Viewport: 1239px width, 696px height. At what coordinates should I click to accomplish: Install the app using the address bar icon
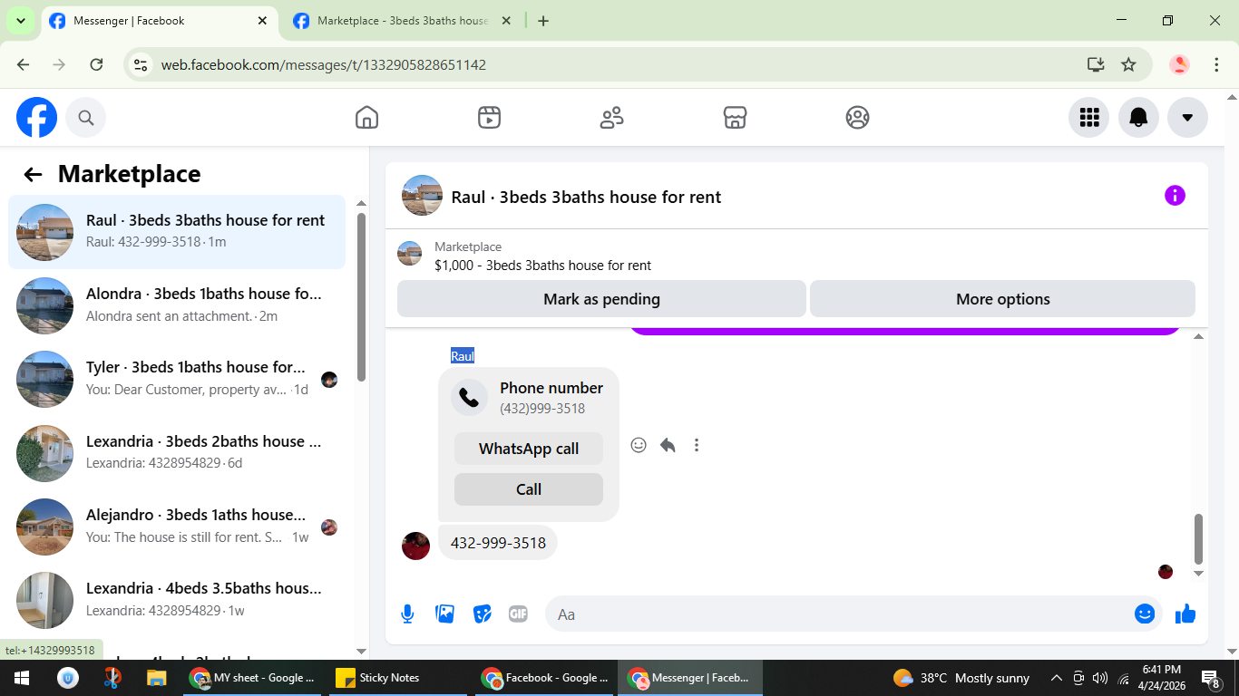(1096, 64)
